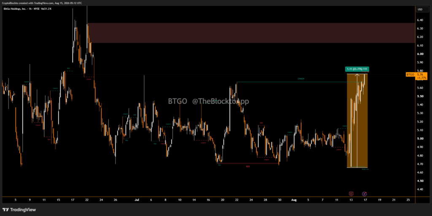Click date 19 on the time axis
The width and height of the screenshot is (432, 216).
click(379, 200)
